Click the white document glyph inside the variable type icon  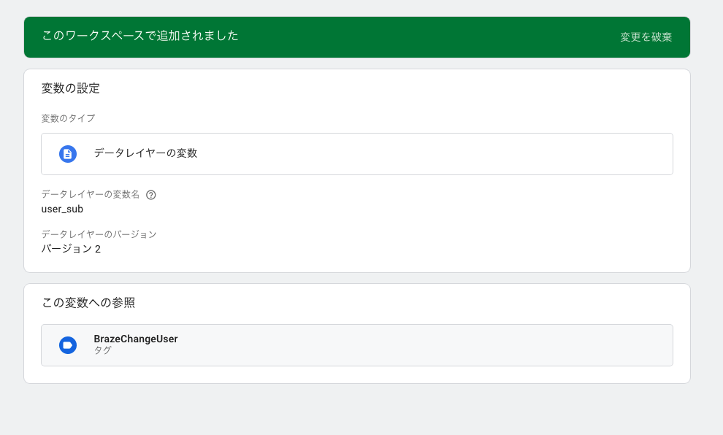click(67, 154)
